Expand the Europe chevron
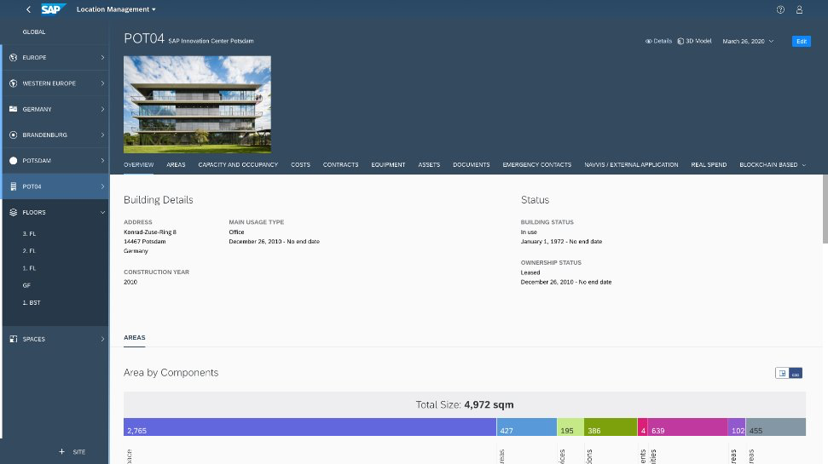This screenshot has height=464, width=828. click(102, 58)
